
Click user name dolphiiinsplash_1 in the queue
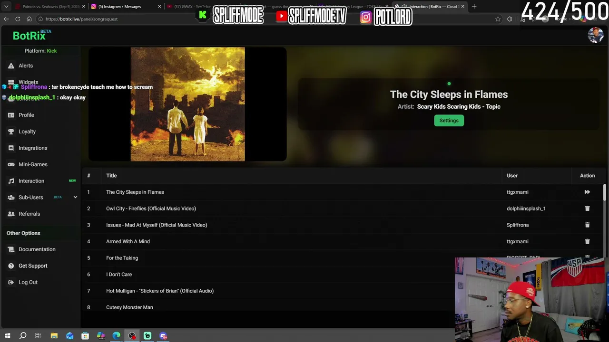[x=526, y=209]
